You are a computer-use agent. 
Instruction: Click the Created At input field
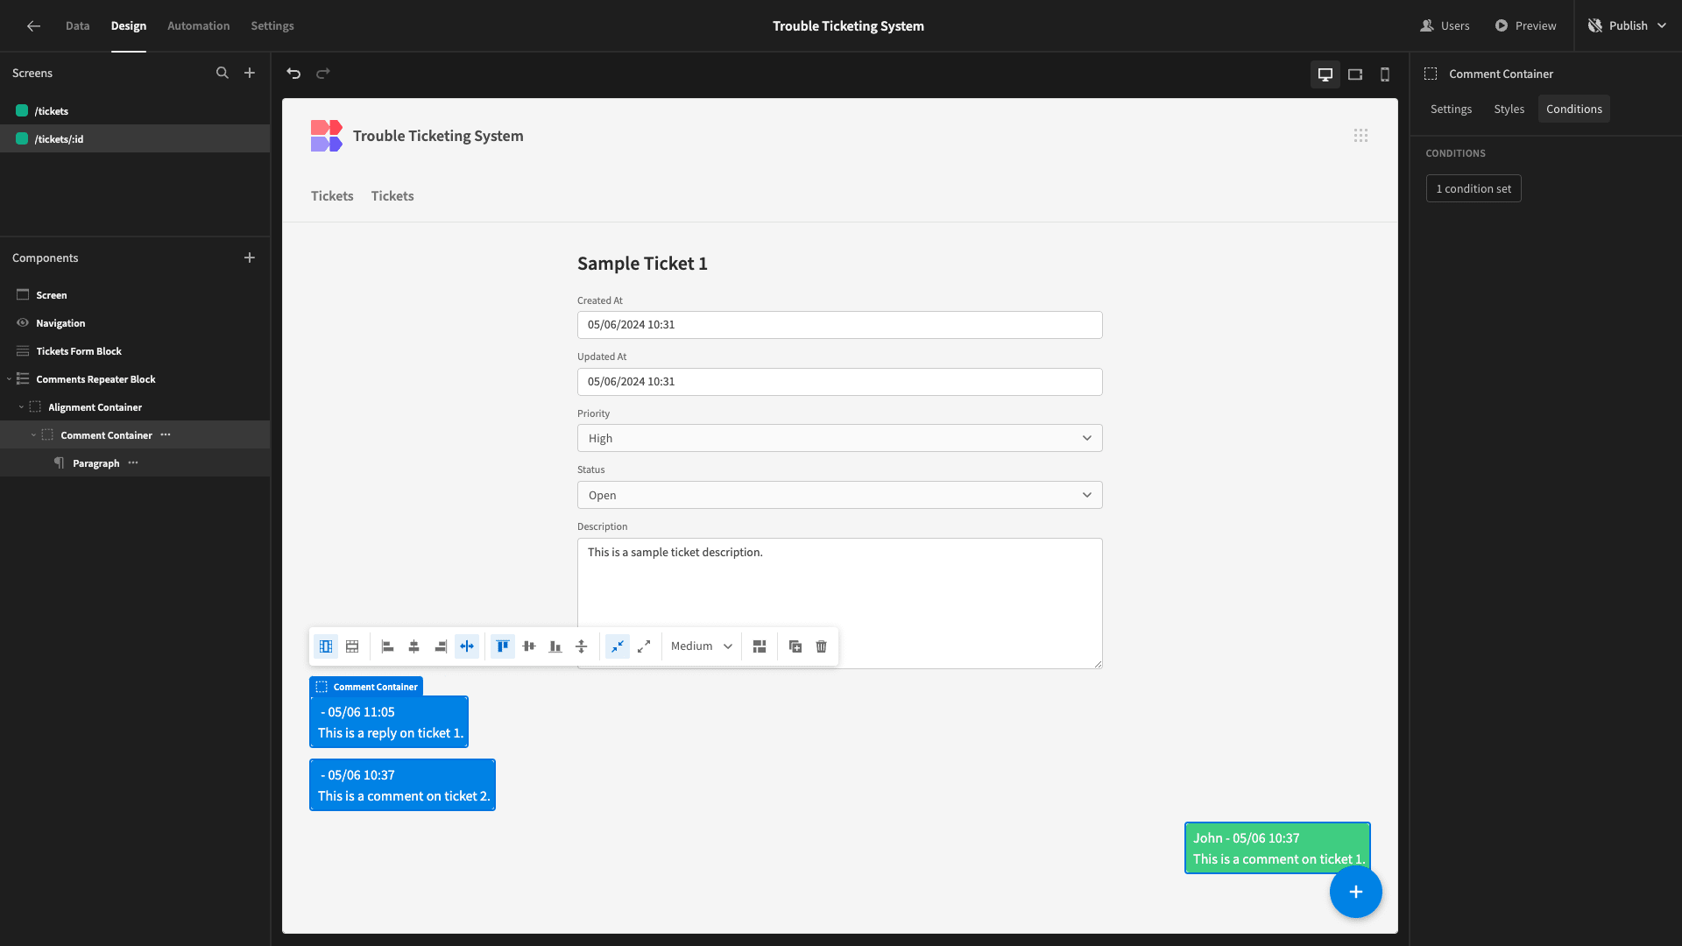839,325
